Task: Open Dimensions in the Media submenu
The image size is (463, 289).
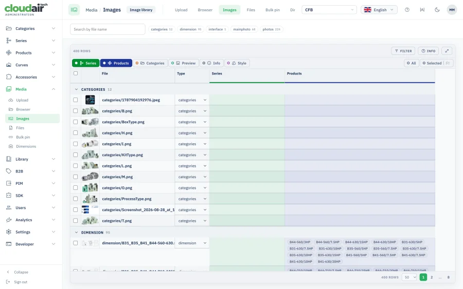Action: tap(32, 146)
